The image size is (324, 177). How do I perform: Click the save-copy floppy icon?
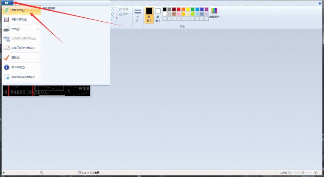pos(6,19)
